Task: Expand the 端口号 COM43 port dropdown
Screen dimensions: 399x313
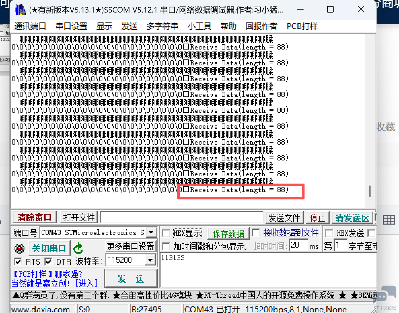Action: pyautogui.click(x=151, y=232)
